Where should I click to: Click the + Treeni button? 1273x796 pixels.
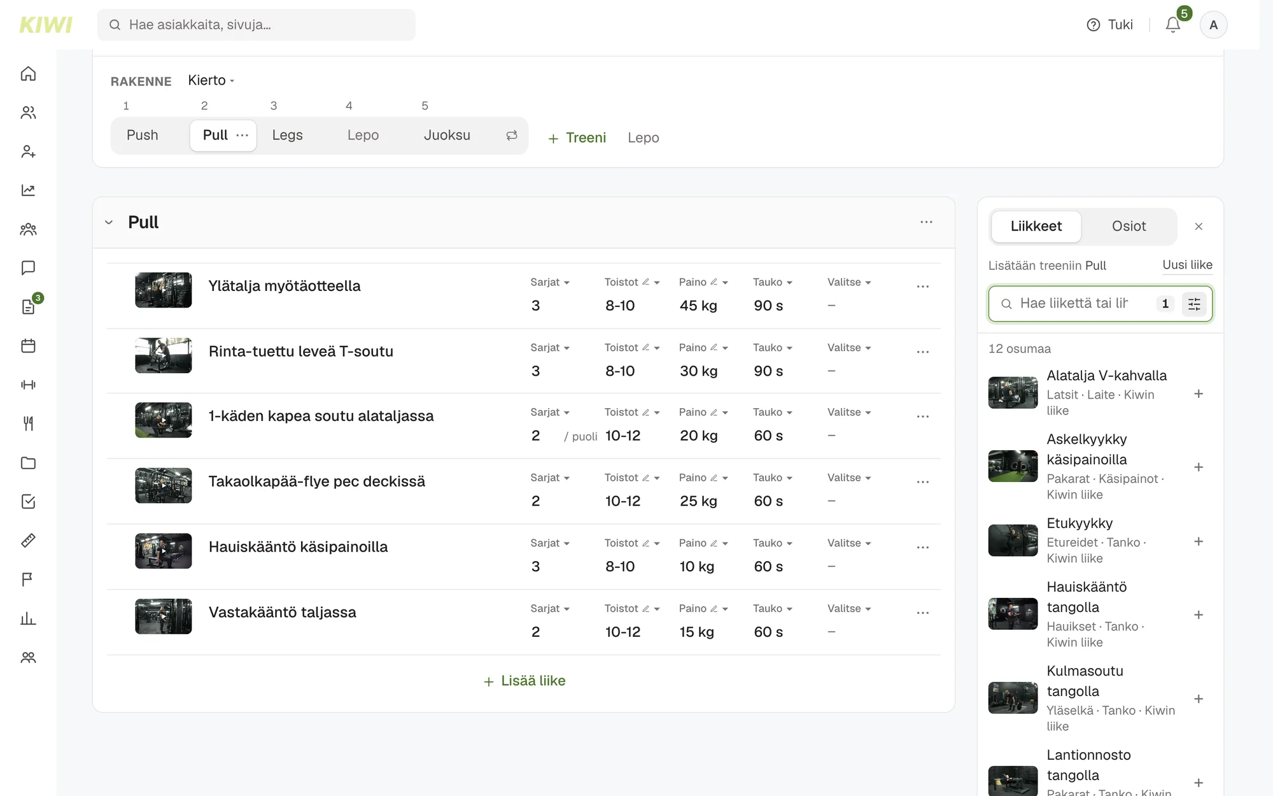[x=577, y=138]
